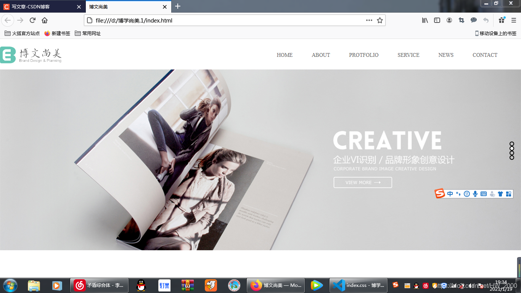Screen dimensions: 521x293
Task: Open the Sogou soft keyboard icon
Action: click(484, 194)
